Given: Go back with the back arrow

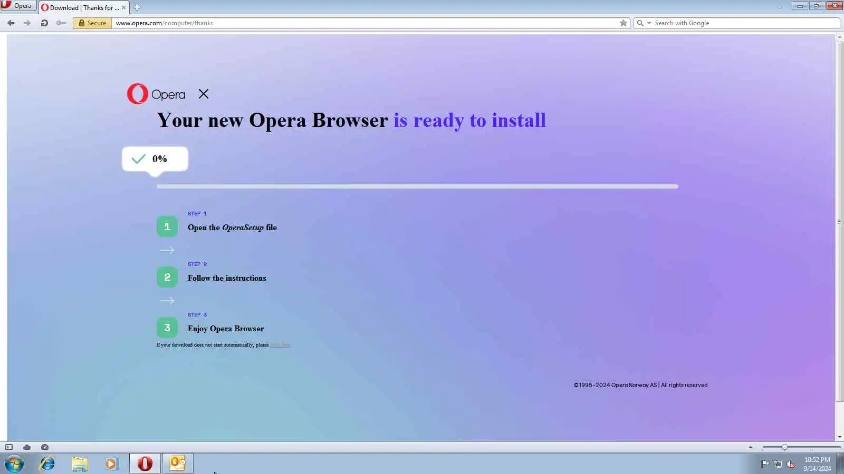Looking at the screenshot, I should (x=11, y=23).
